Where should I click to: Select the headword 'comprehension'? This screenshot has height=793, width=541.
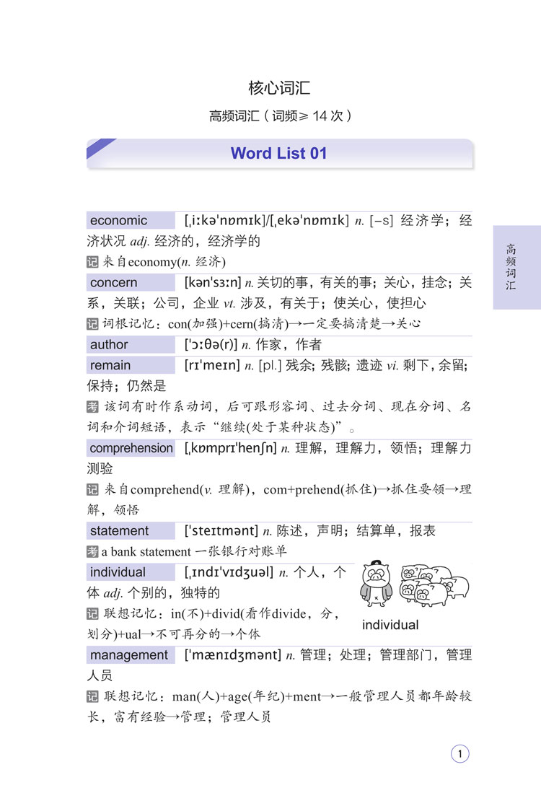(131, 448)
